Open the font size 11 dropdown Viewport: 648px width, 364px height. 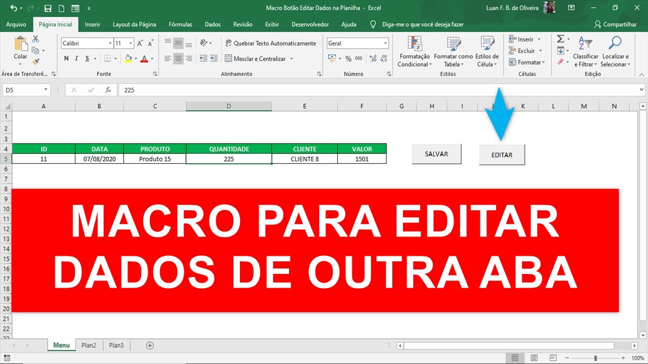pos(131,43)
